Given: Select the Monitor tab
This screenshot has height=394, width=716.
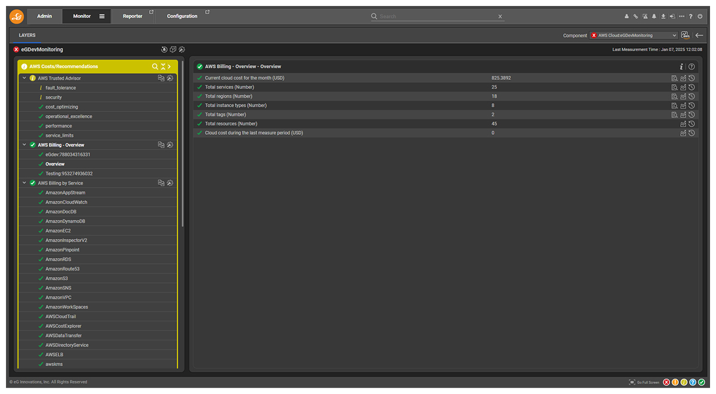Looking at the screenshot, I should (82, 16).
